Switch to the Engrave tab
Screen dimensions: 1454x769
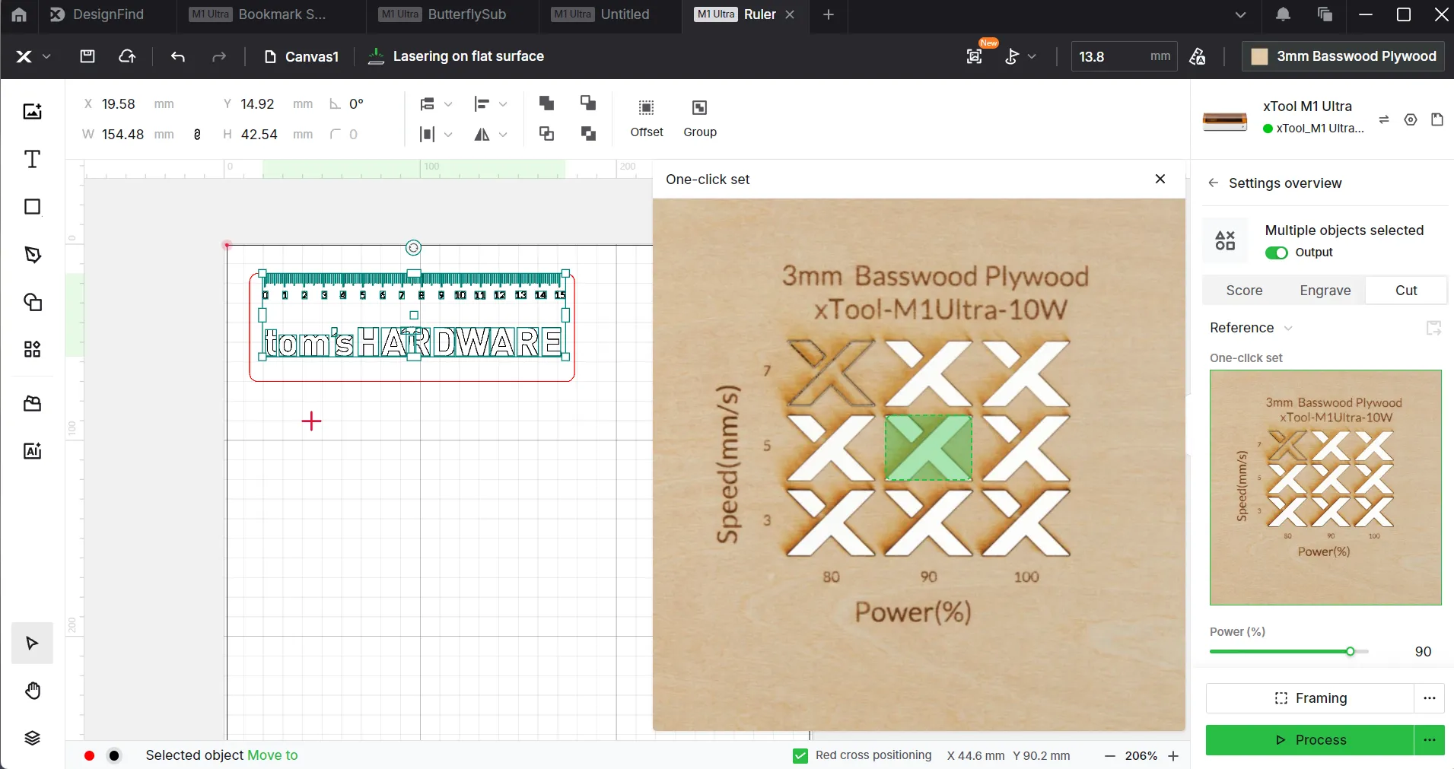1325,291
